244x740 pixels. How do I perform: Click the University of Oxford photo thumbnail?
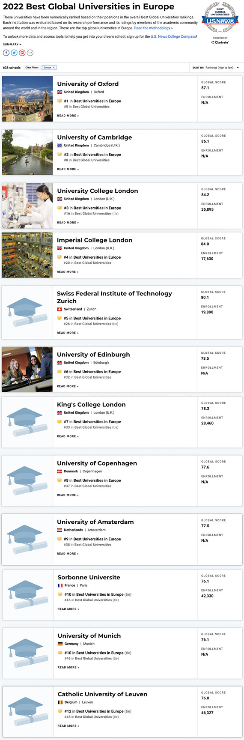coord(27,99)
